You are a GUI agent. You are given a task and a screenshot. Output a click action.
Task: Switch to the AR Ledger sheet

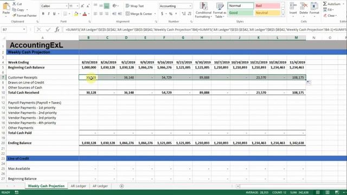[78, 186]
